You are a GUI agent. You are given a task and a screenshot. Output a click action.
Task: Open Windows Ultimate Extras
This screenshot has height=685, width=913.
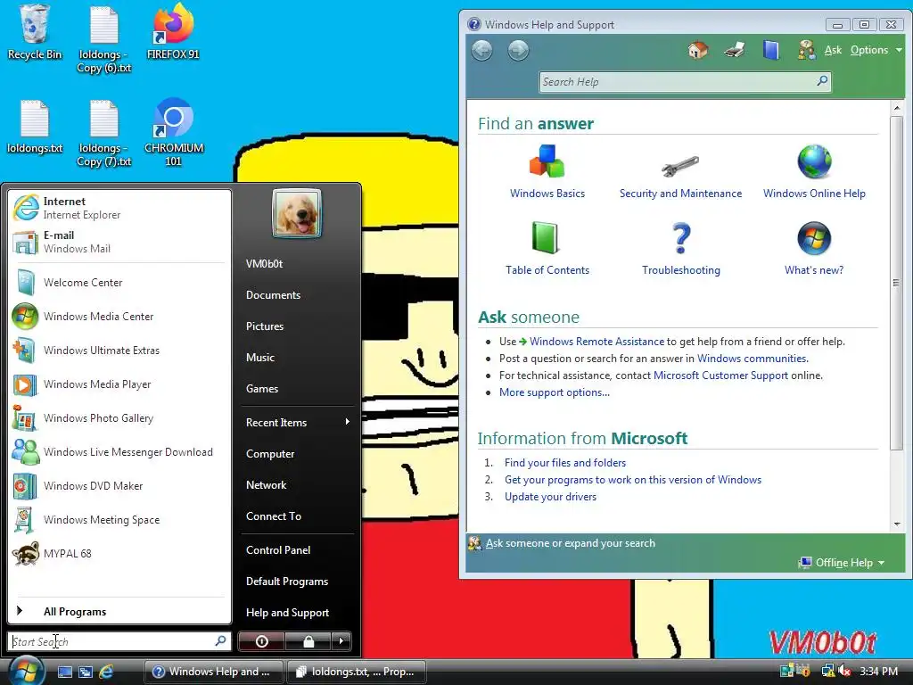[119, 350]
